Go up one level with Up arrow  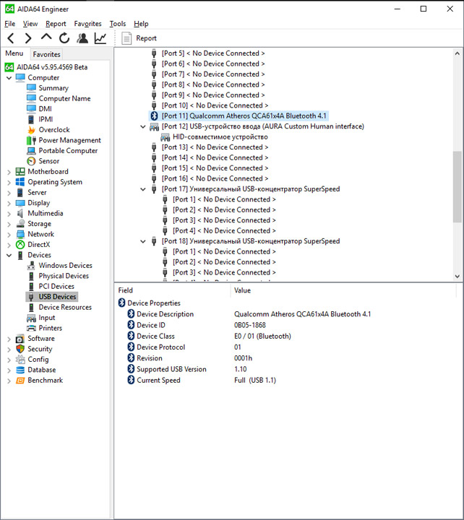point(46,37)
